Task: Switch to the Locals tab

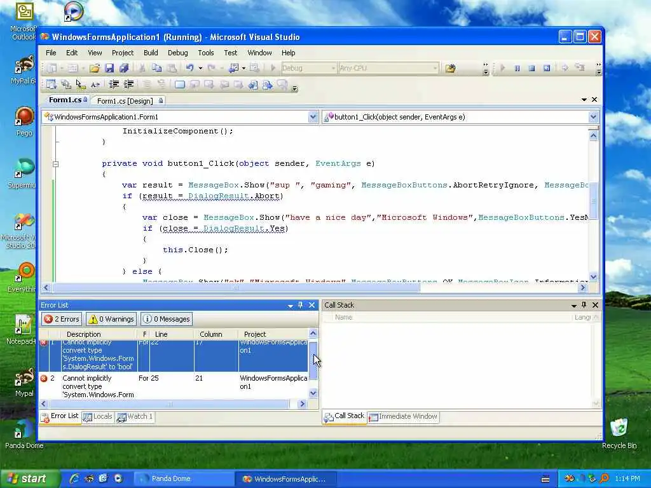Action: 98,416
